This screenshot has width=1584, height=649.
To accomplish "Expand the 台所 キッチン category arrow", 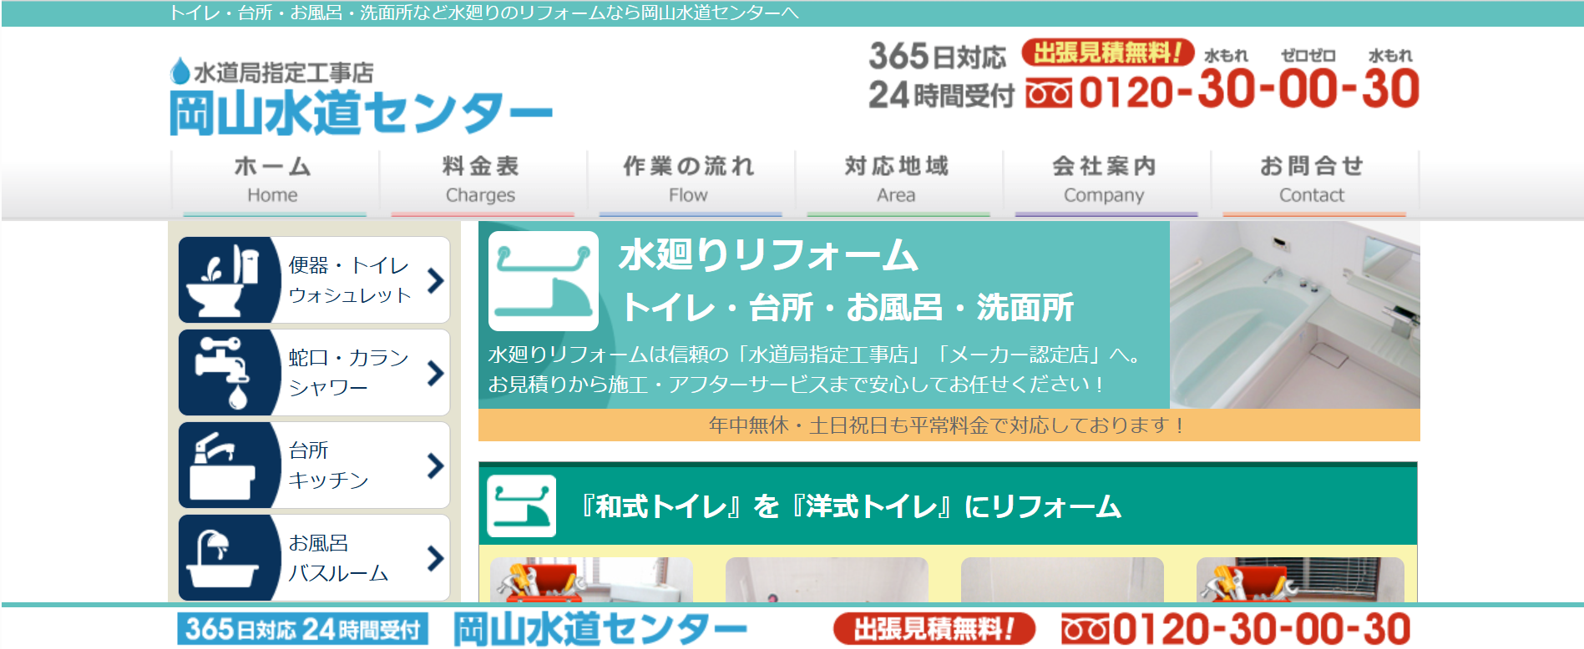I will pos(435,465).
